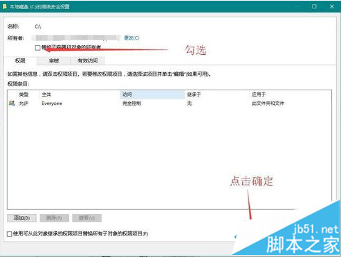This screenshot has height=257, width=341.
Task: Close the advanced security settings window
Action: 332,6
